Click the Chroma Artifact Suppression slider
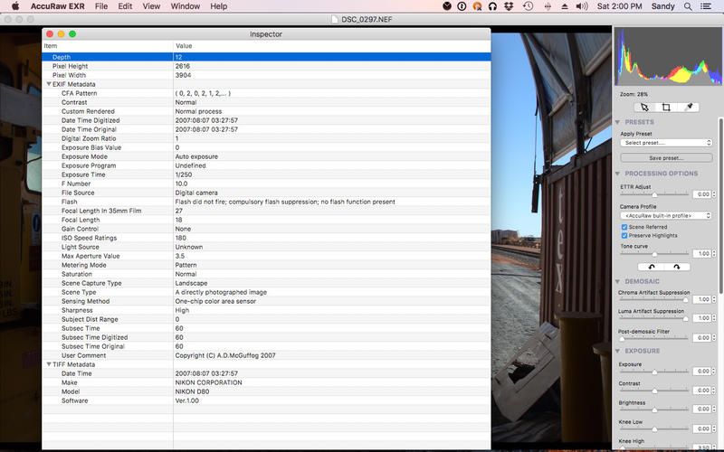 (654, 300)
